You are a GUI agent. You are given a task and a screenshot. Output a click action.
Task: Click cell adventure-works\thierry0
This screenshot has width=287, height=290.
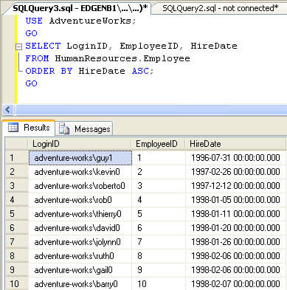pos(80,214)
